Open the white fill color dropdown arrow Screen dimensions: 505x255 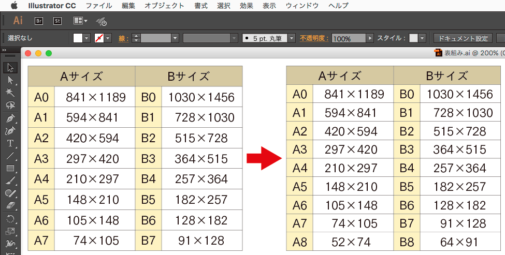click(x=86, y=38)
